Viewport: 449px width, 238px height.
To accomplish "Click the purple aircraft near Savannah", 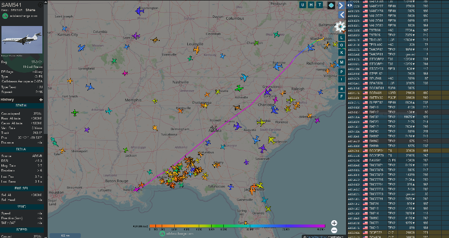I will (263, 148).
